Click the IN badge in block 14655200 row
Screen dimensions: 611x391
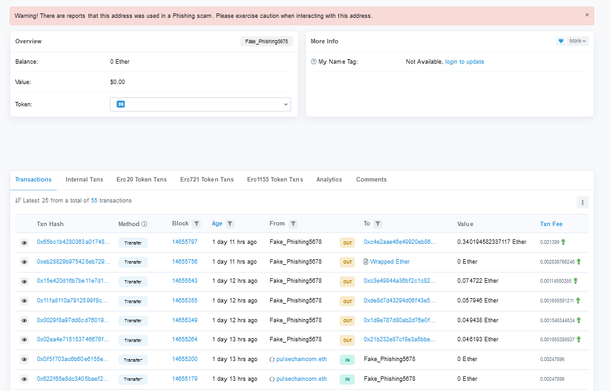tap(347, 360)
